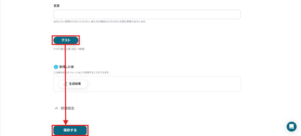
Task: Select the 生成結果 value chip
Action: click(73, 84)
